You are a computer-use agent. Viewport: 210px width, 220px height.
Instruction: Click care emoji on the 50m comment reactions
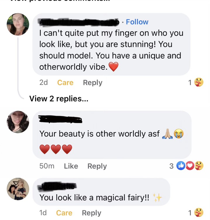[199, 166]
